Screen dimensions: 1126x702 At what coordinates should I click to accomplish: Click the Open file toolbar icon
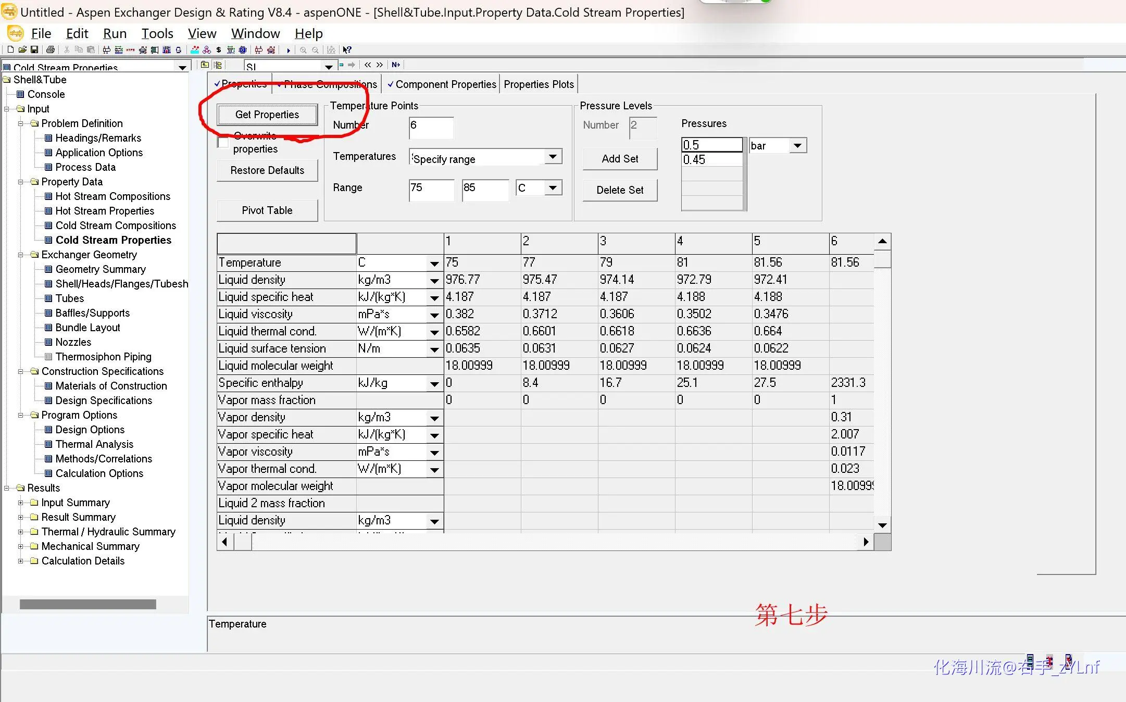[x=22, y=49]
